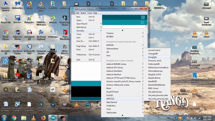Viewport: 215px width, 121px height.
Task: Expand the Sketchbook submenu
Action: coord(87,27)
